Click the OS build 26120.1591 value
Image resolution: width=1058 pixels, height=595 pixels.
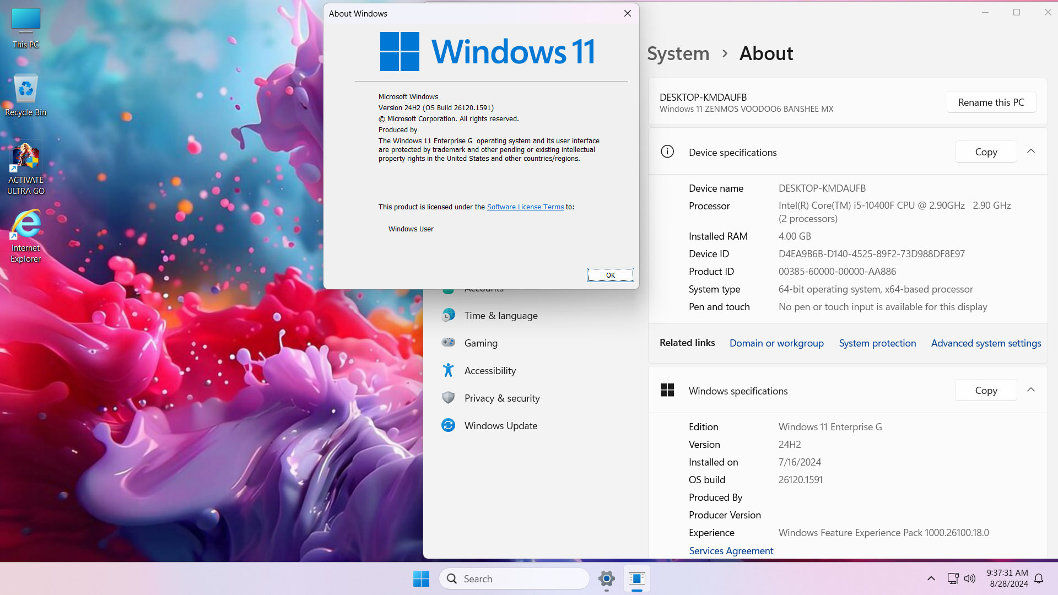click(x=800, y=480)
